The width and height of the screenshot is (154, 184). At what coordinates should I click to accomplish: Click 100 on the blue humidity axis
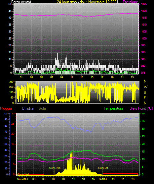pyautogui.click(x=5, y=113)
